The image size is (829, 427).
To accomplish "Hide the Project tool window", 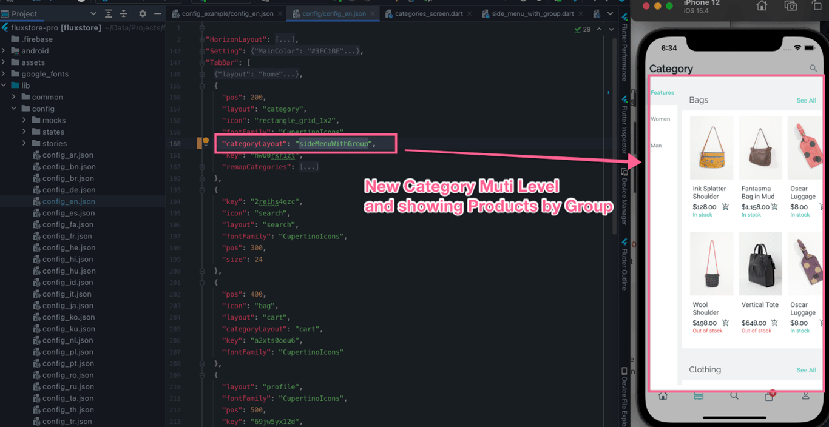I will coord(158,13).
